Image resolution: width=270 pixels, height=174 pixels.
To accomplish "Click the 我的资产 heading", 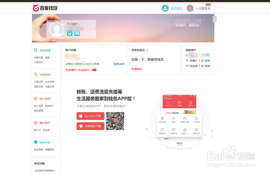I will click(191, 50).
